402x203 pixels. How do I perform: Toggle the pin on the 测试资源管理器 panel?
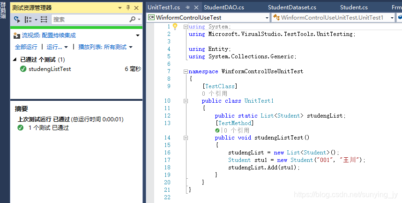(x=128, y=7)
